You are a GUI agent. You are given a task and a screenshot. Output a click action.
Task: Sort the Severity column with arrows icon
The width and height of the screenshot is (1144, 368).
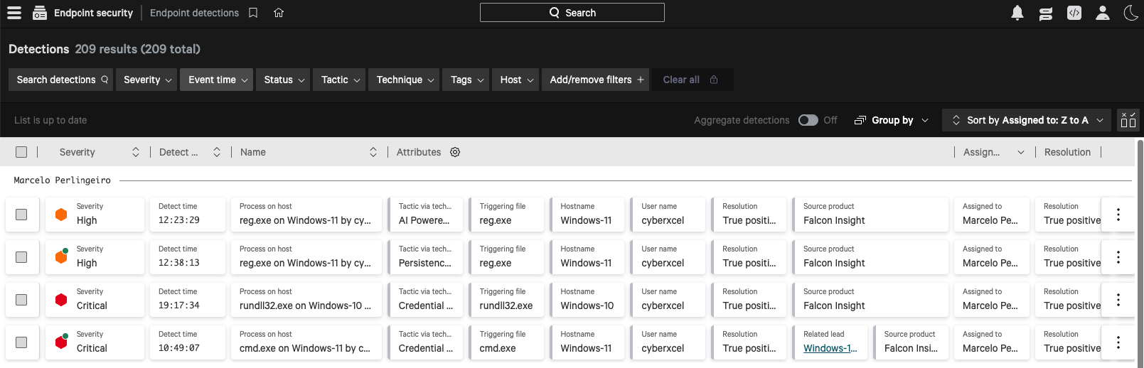136,152
